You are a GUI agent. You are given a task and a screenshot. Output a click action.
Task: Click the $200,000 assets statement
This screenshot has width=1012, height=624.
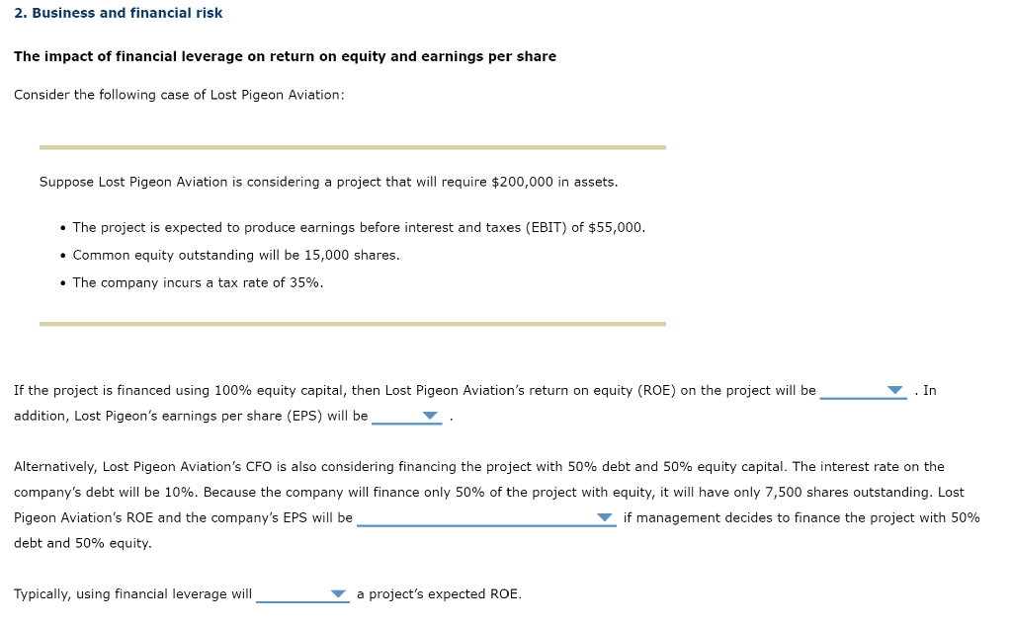pos(328,182)
